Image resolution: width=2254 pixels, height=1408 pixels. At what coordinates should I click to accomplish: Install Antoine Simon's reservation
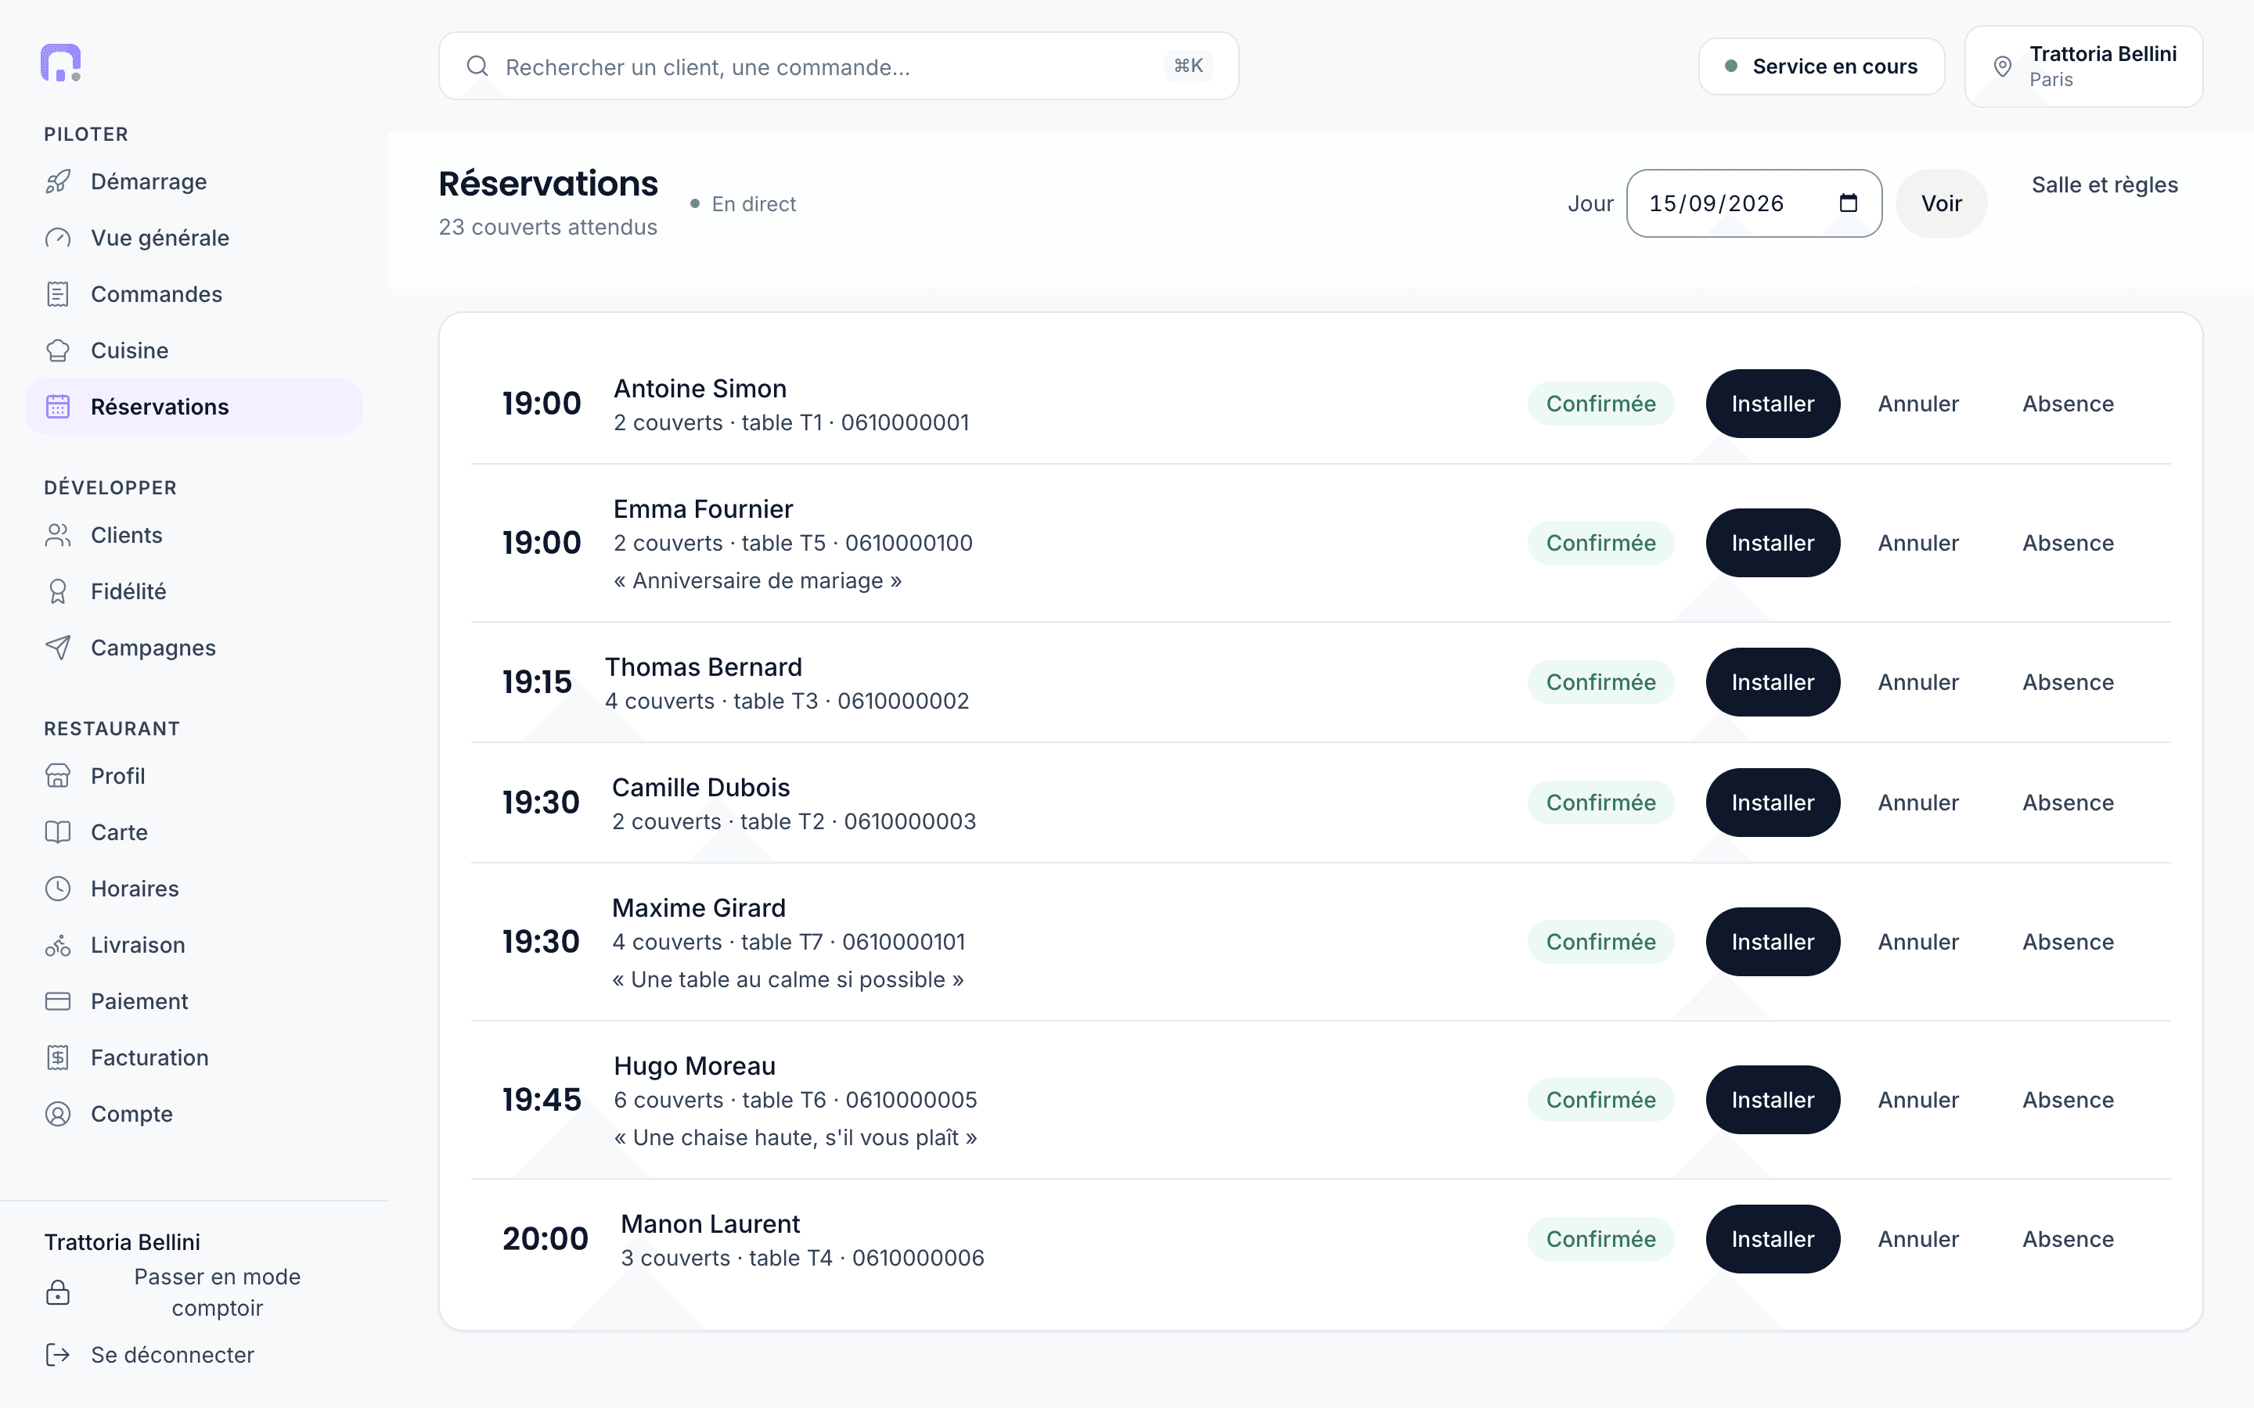tap(1773, 404)
